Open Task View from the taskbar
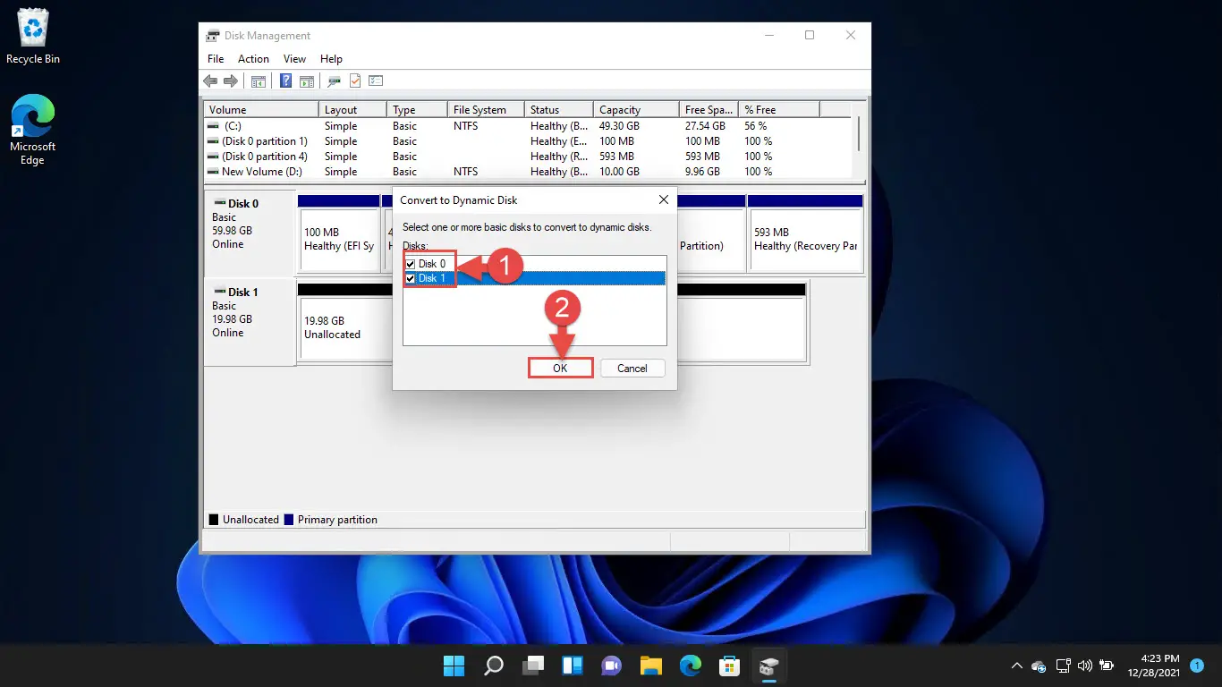Screen dimensions: 1222x687 pos(533,666)
